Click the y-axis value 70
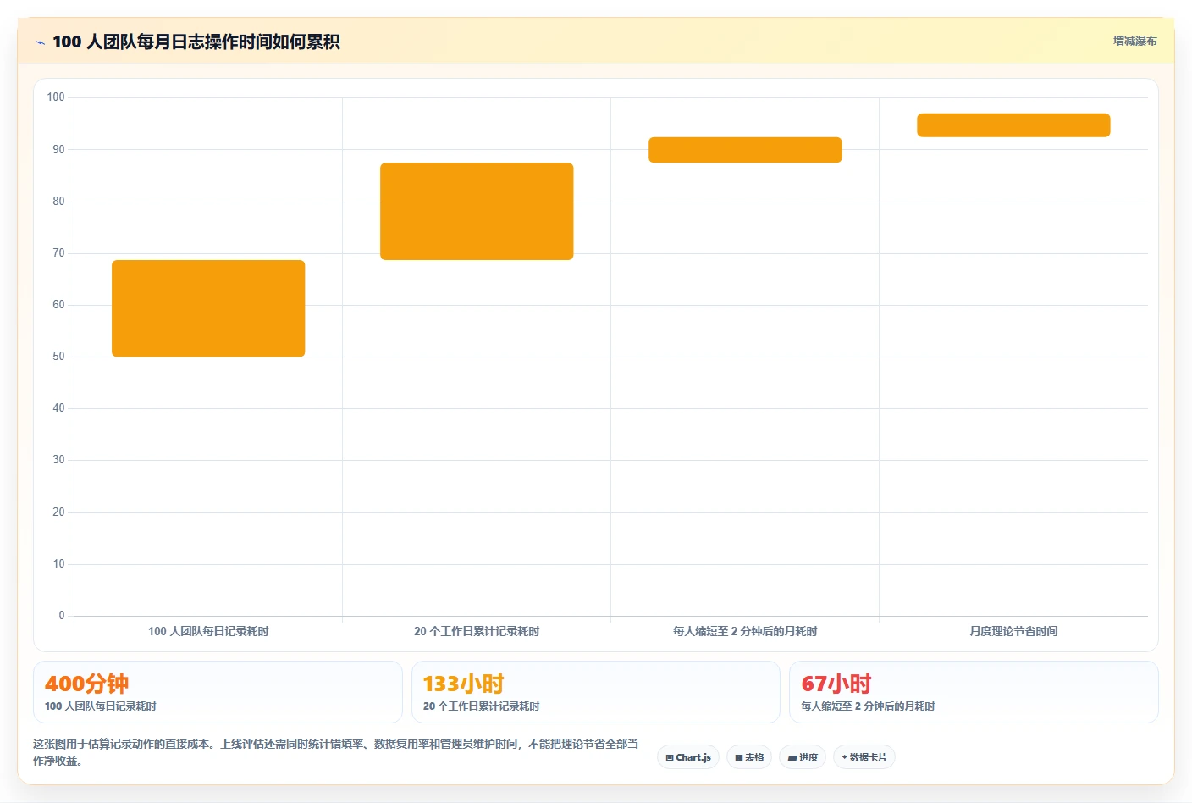Screen dimensions: 1192x803 58,252
